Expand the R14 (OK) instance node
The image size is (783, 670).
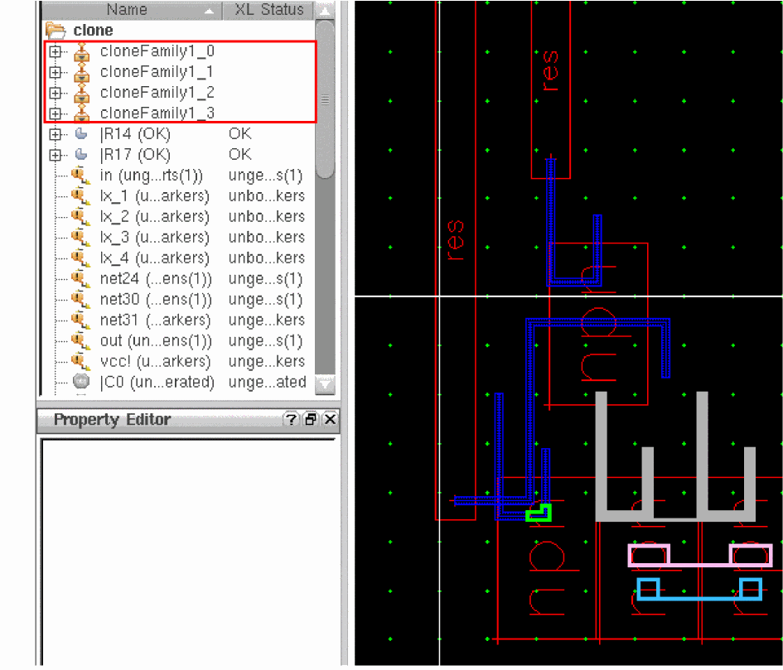[x=56, y=134]
